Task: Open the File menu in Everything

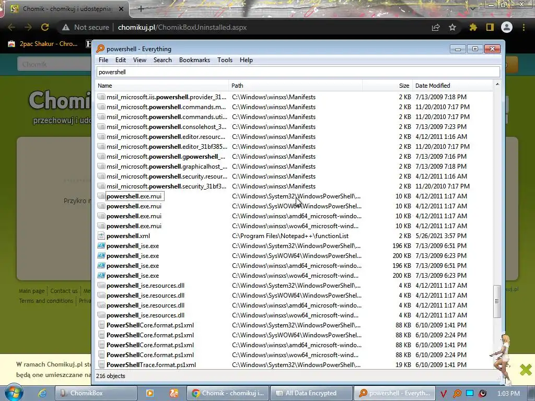Action: (103, 60)
